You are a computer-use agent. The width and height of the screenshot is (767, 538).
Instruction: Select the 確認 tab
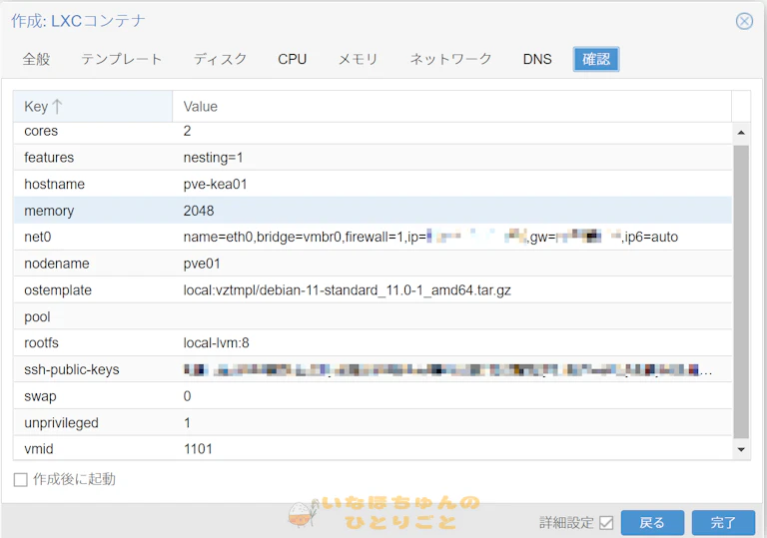(x=596, y=59)
